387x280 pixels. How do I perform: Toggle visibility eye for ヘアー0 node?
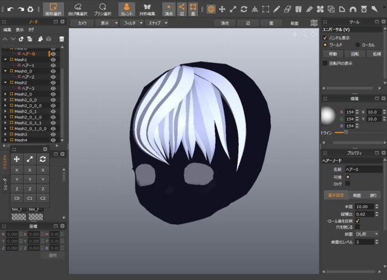[x=53, y=54]
